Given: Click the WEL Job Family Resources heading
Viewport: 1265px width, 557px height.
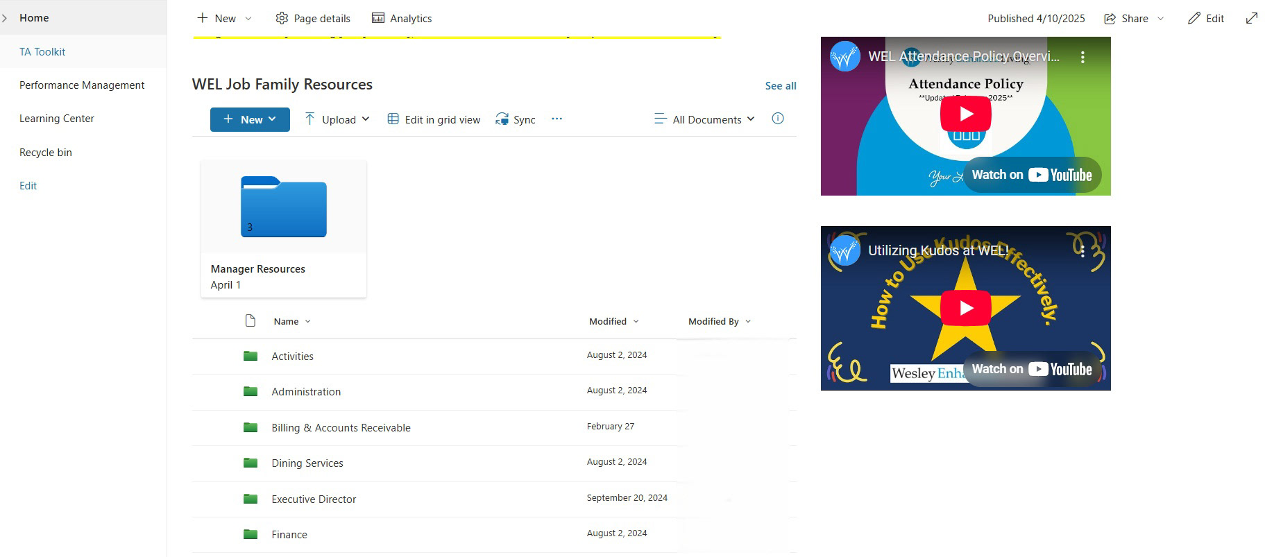Looking at the screenshot, I should pyautogui.click(x=282, y=85).
